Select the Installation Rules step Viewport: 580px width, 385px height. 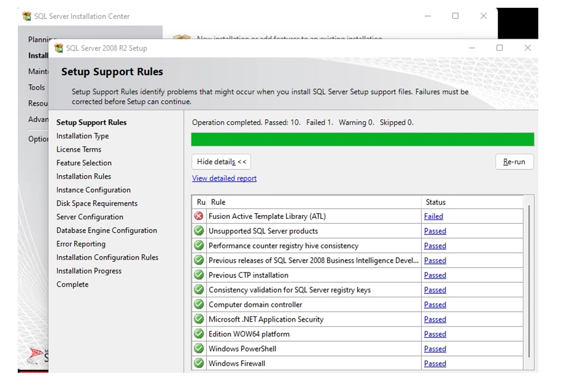pos(83,176)
